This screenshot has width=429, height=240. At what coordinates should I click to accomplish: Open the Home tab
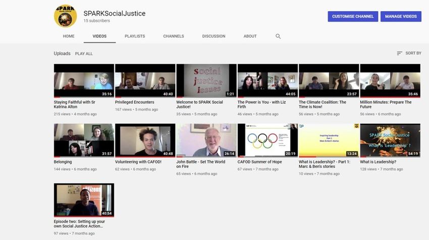69,36
